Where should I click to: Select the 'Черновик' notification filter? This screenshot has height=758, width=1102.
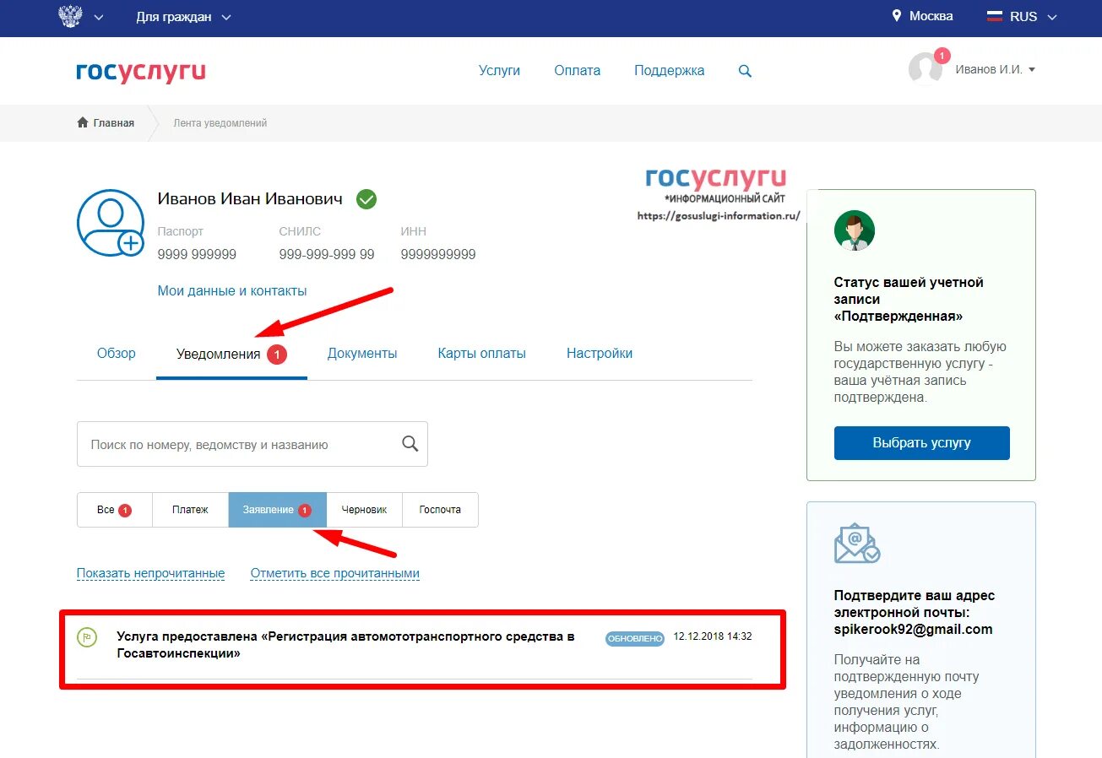coord(364,510)
